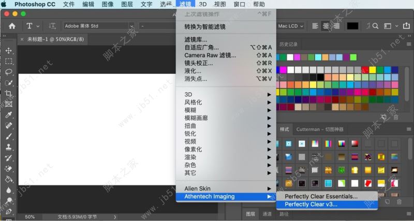Choose Perfectly Clear Essentials from submenu
This screenshot has height=221, width=414.
tap(327, 197)
